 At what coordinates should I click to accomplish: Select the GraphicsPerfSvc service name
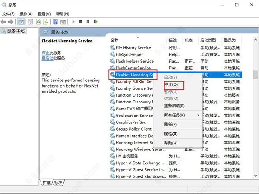(x=131, y=122)
